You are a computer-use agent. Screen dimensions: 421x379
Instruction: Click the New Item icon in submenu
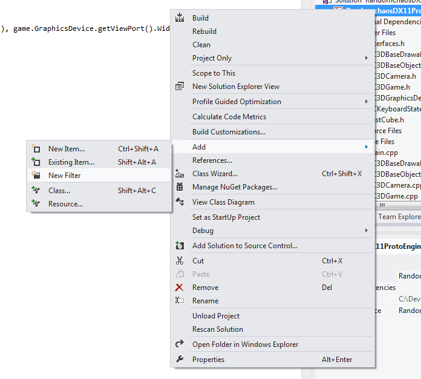36,149
